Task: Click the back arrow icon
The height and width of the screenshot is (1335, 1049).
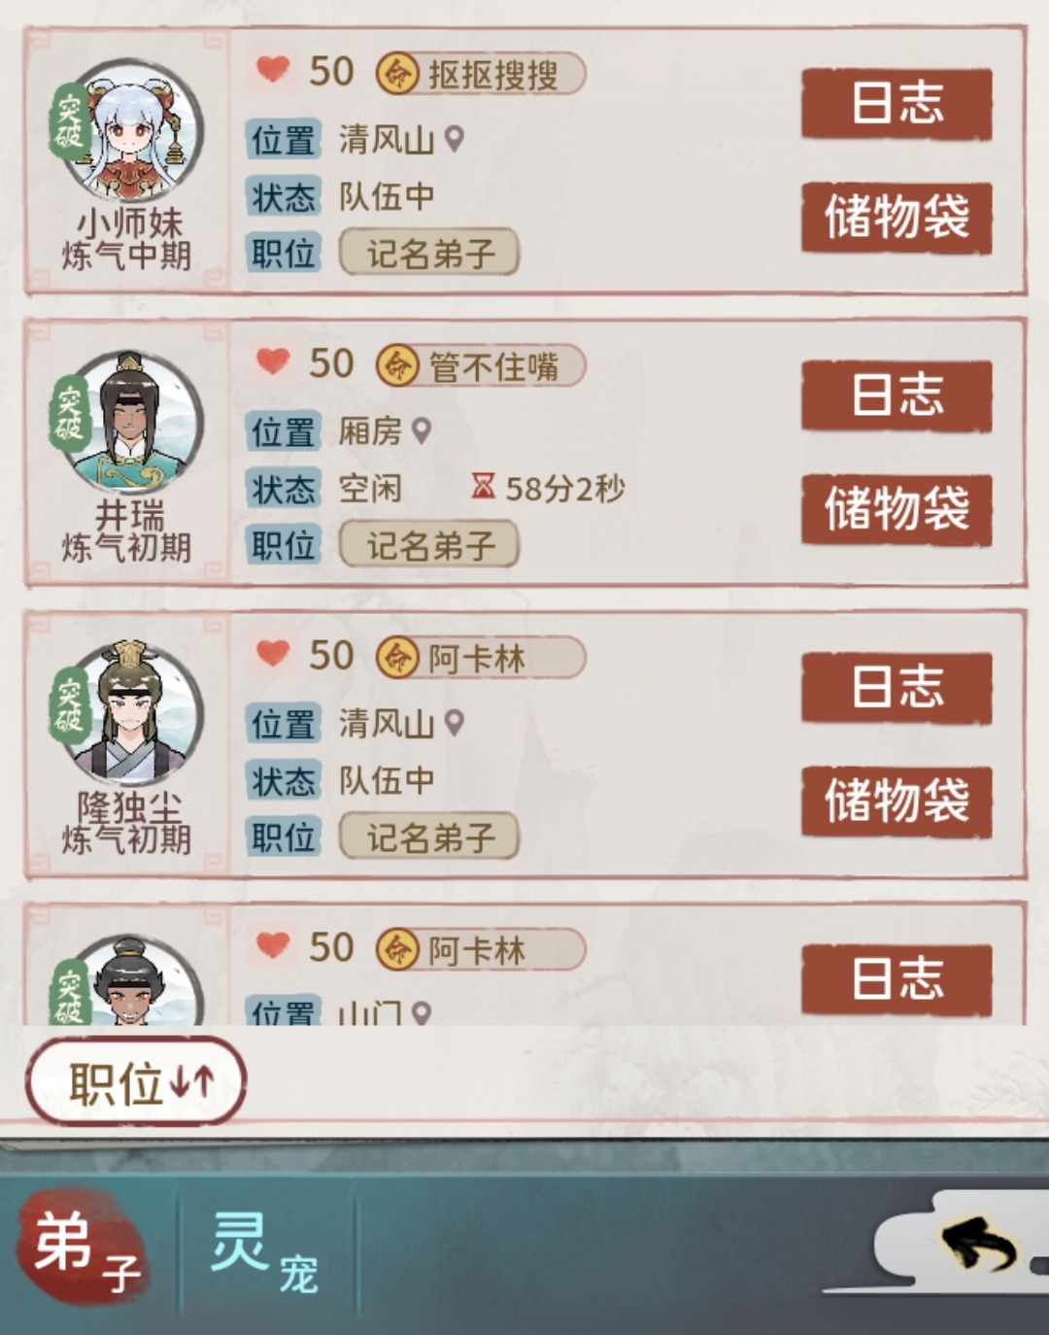Action: [x=978, y=1246]
